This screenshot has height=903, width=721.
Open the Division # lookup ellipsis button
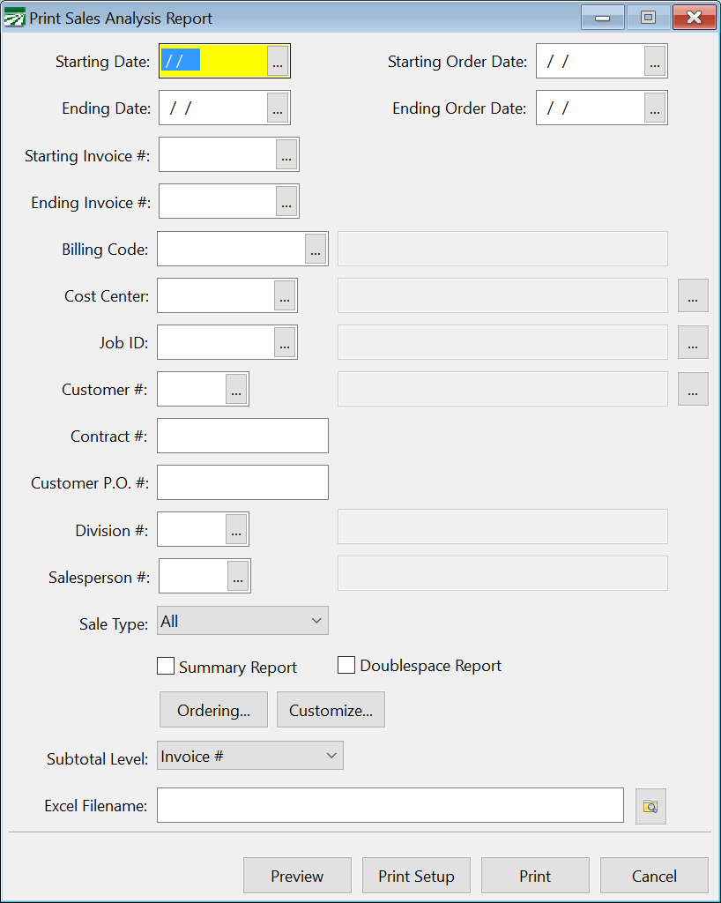(236, 529)
